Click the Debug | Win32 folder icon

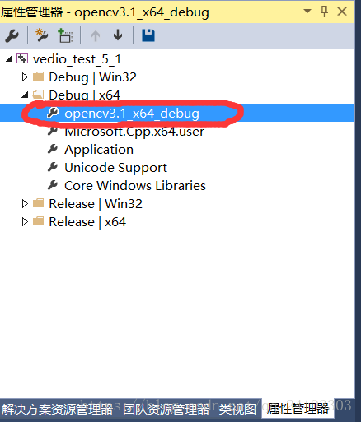tap(38, 77)
